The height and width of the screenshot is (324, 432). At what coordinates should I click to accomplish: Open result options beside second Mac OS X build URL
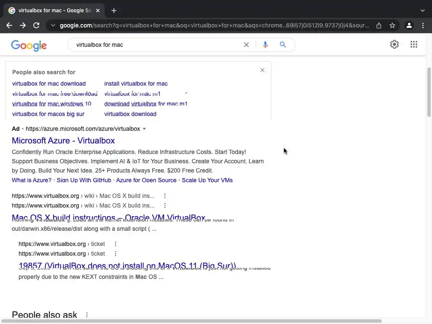(x=165, y=205)
